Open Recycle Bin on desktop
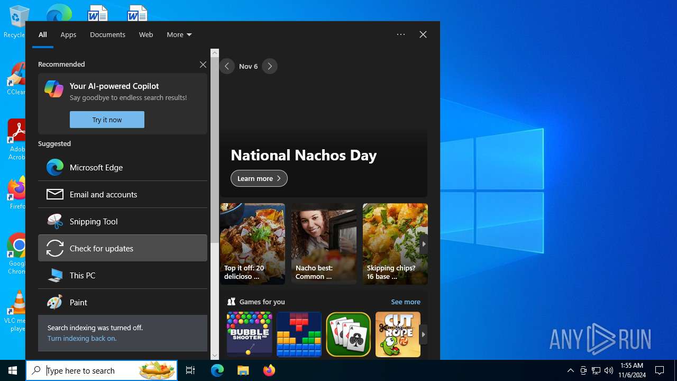 click(x=16, y=21)
